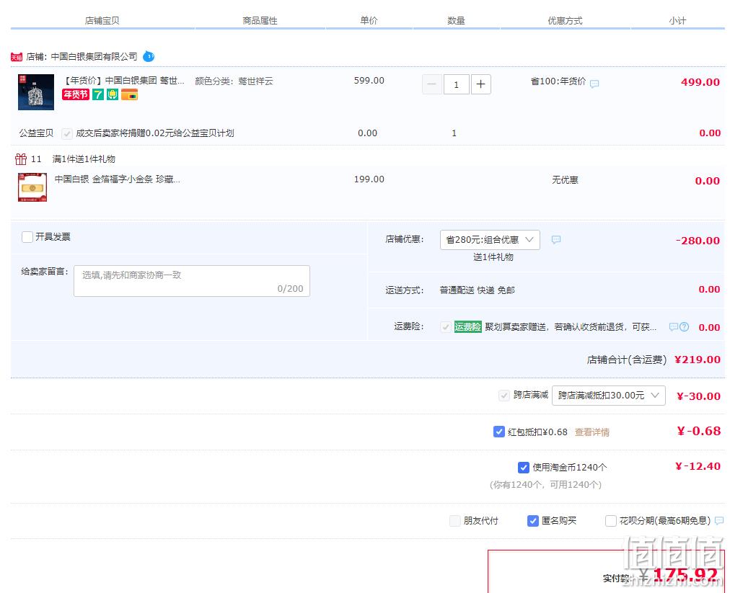Uncheck the 使用淘金币1240个 checkbox
Image resolution: width=730 pixels, height=593 pixels.
(523, 467)
